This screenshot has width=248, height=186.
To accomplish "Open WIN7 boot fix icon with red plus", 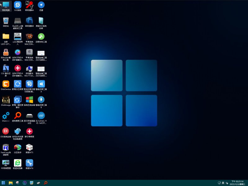I will (x=18, y=71).
